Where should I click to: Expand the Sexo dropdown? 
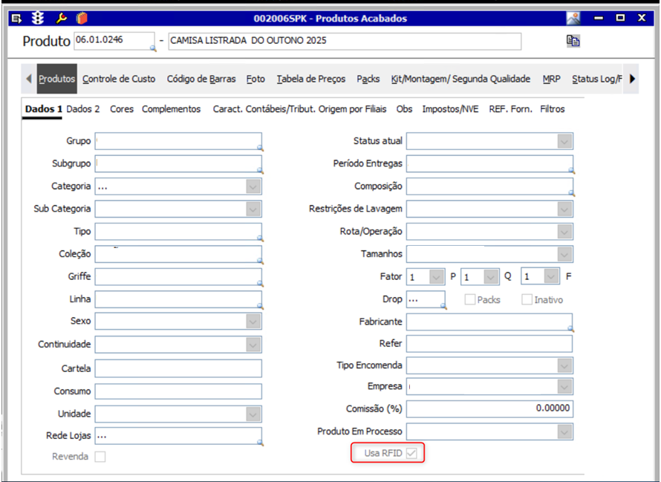(253, 322)
